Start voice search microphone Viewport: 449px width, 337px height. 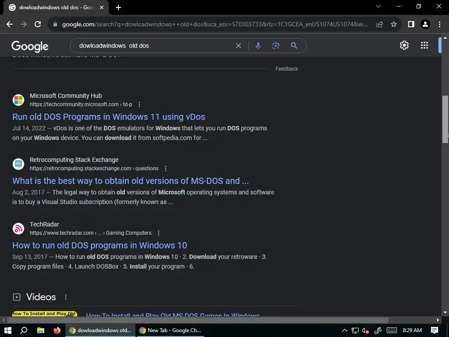(258, 46)
